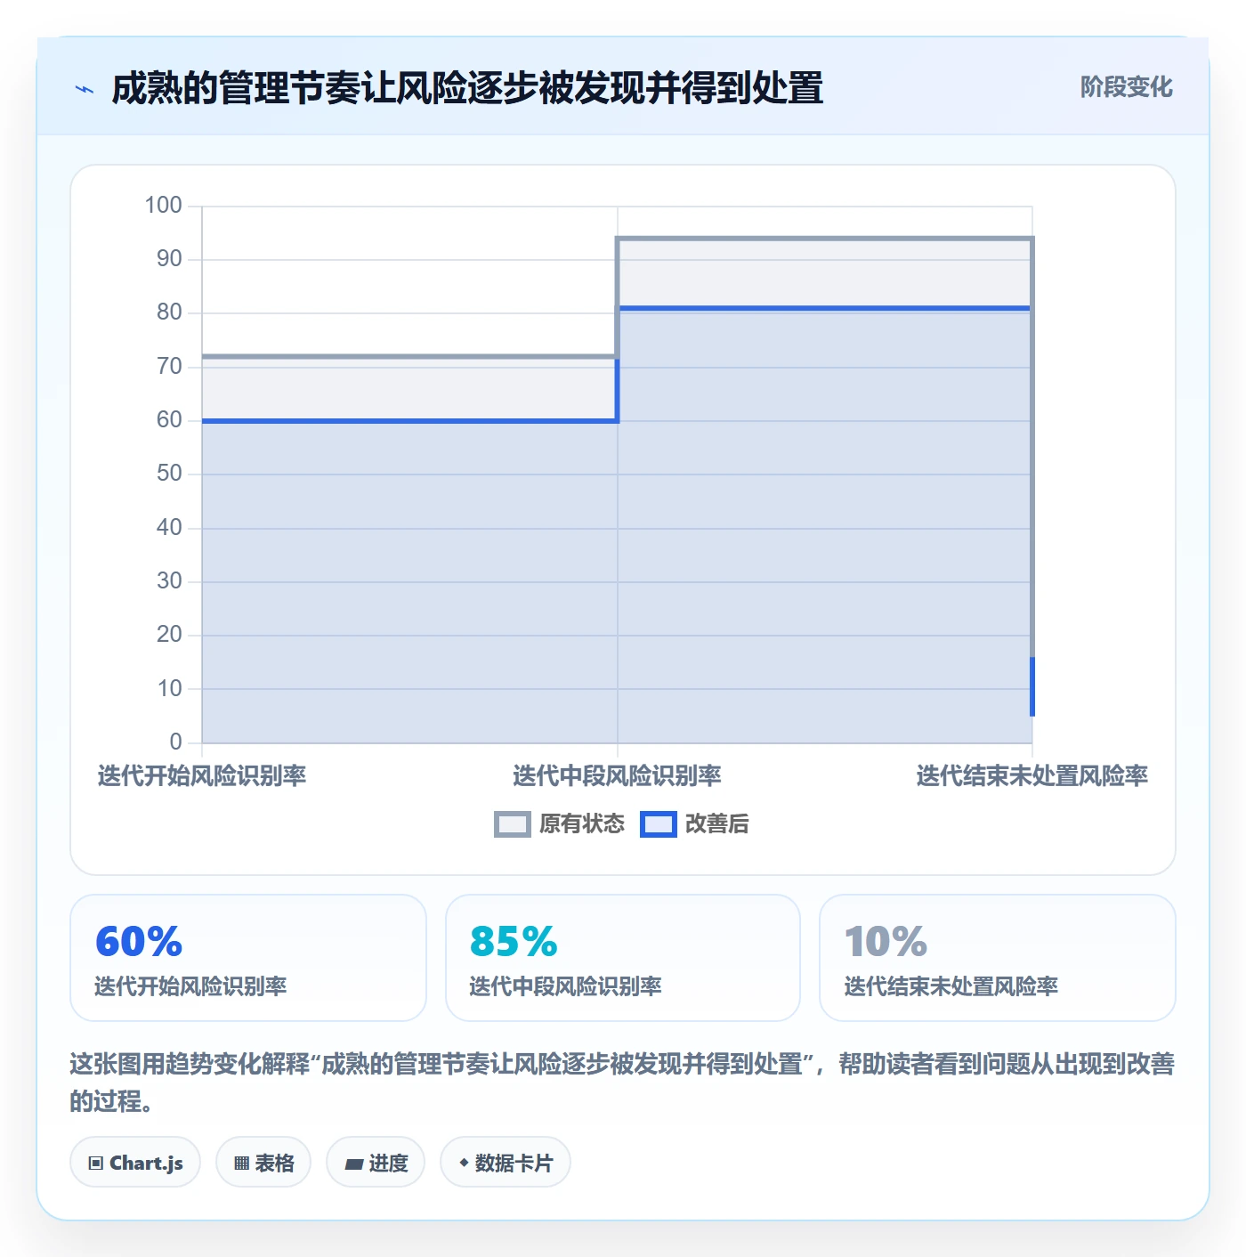Select the Chart.js tag chip
The height and width of the screenshot is (1257, 1246).
coord(135,1163)
